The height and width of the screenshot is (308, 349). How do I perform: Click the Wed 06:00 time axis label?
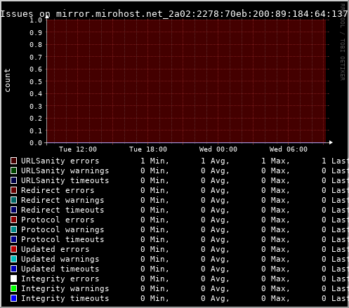[x=289, y=149]
